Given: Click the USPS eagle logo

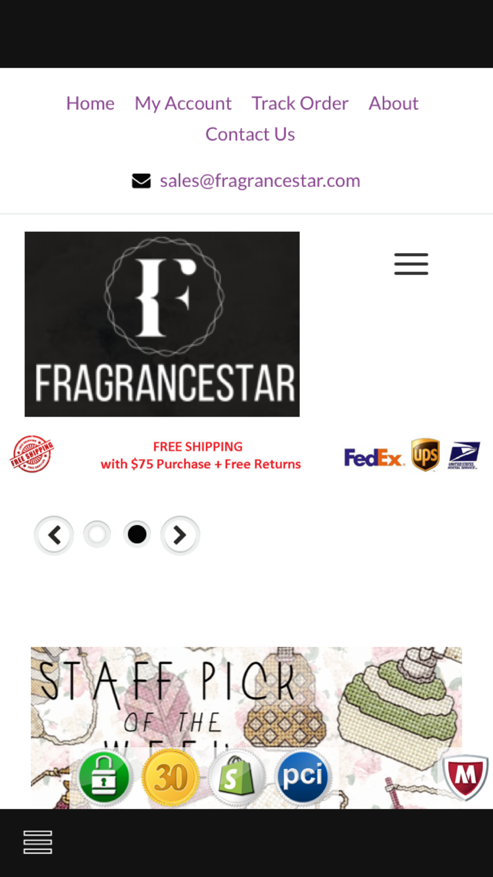Looking at the screenshot, I should pyautogui.click(x=463, y=455).
